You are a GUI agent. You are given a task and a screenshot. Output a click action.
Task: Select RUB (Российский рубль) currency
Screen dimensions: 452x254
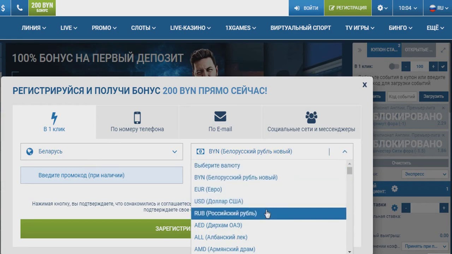tap(269, 213)
